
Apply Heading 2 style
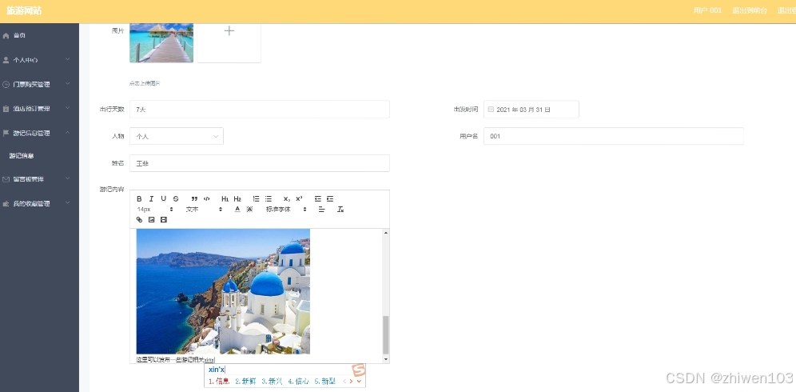click(x=237, y=198)
